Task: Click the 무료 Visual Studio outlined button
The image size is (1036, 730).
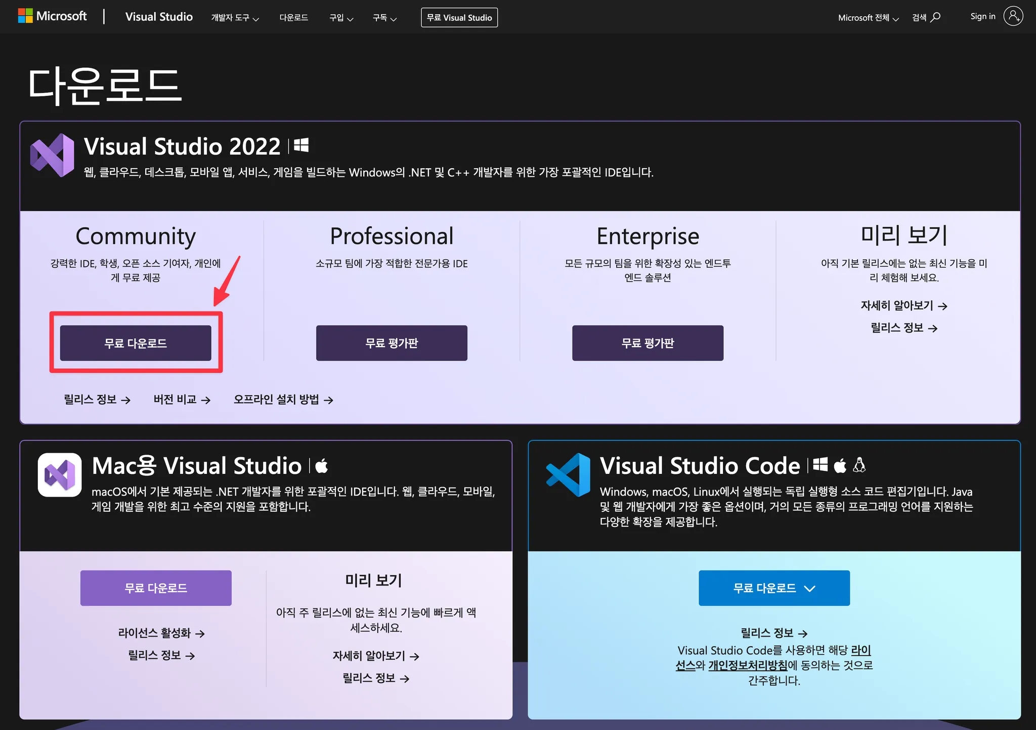Action: (459, 18)
